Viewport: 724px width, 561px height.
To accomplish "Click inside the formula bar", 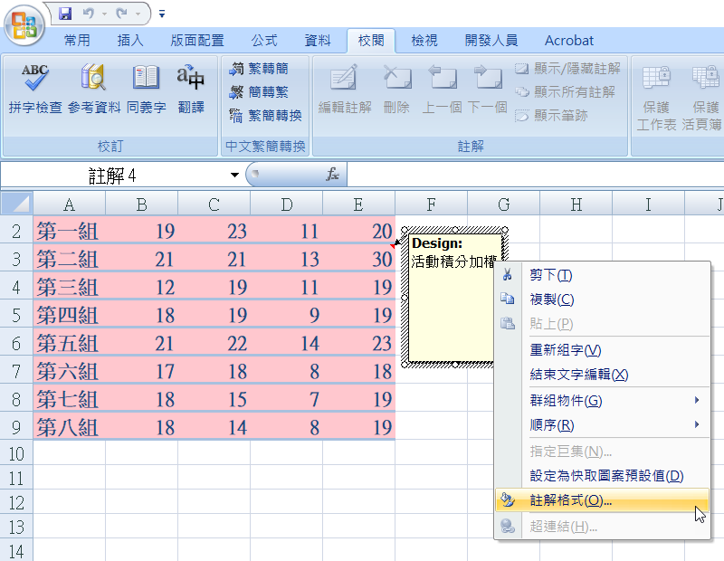I will [535, 175].
